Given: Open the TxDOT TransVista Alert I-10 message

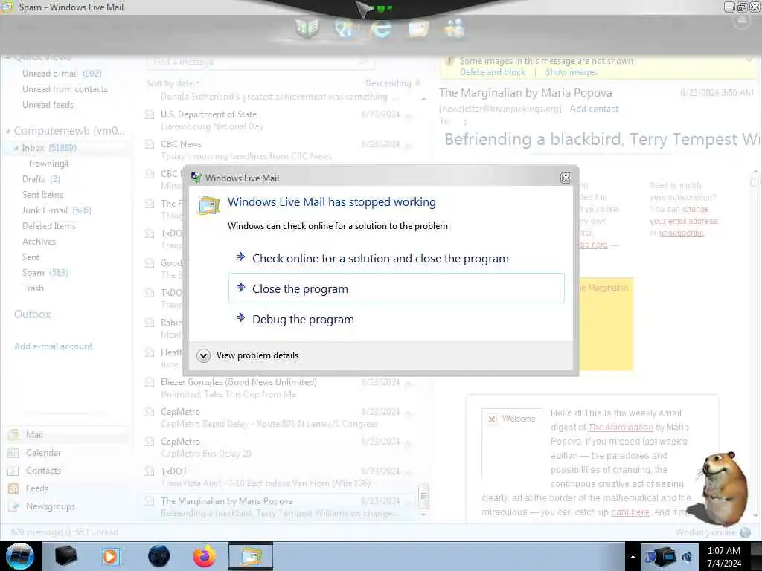Looking at the screenshot, I should 277,477.
